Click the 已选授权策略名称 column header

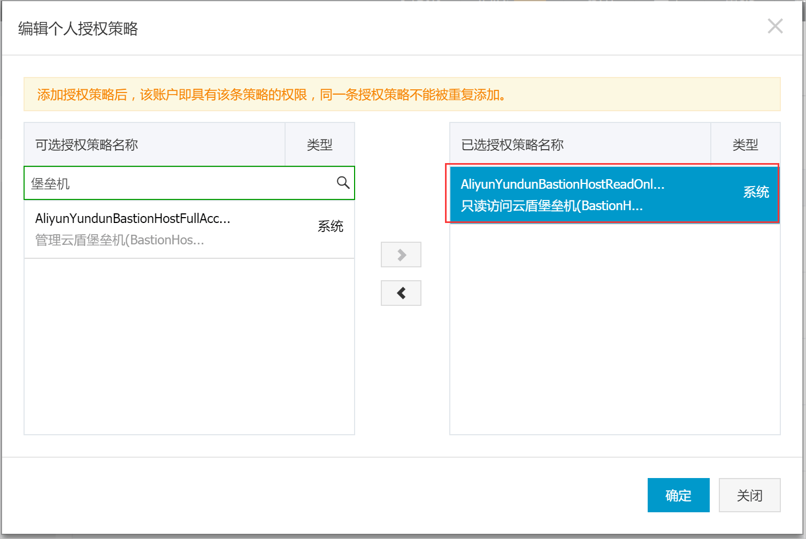(x=580, y=144)
